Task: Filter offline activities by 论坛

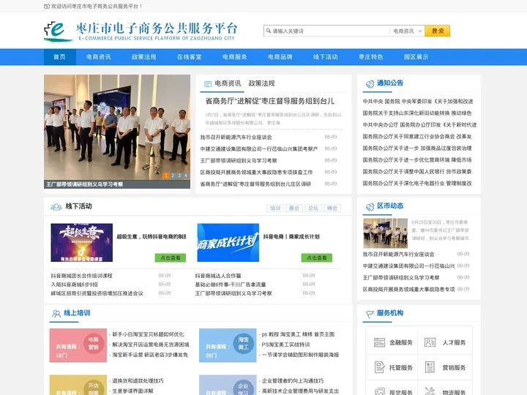Action: (313, 208)
